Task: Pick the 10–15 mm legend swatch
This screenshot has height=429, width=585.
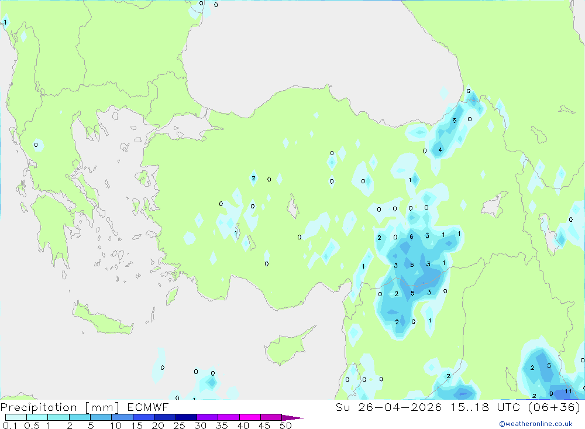Action: coord(122,417)
